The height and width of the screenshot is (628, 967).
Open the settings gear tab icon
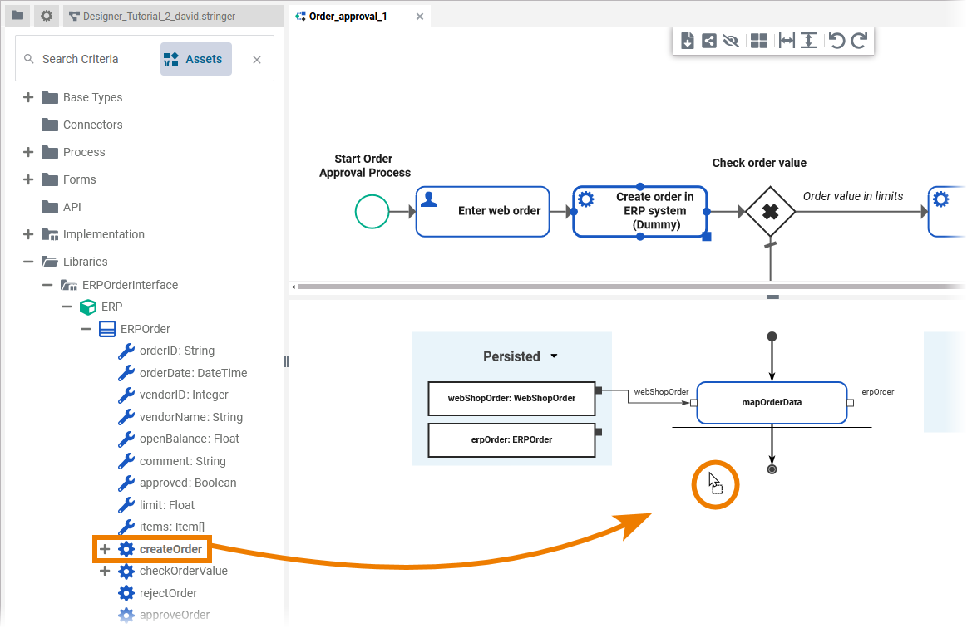tap(47, 16)
